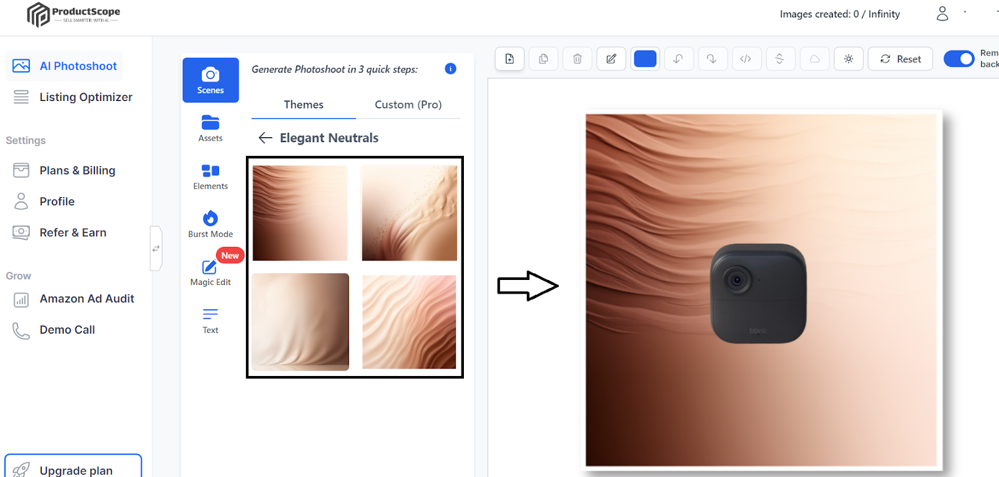Select the Blink camera product on canvas
The image size is (999, 477).
759,293
